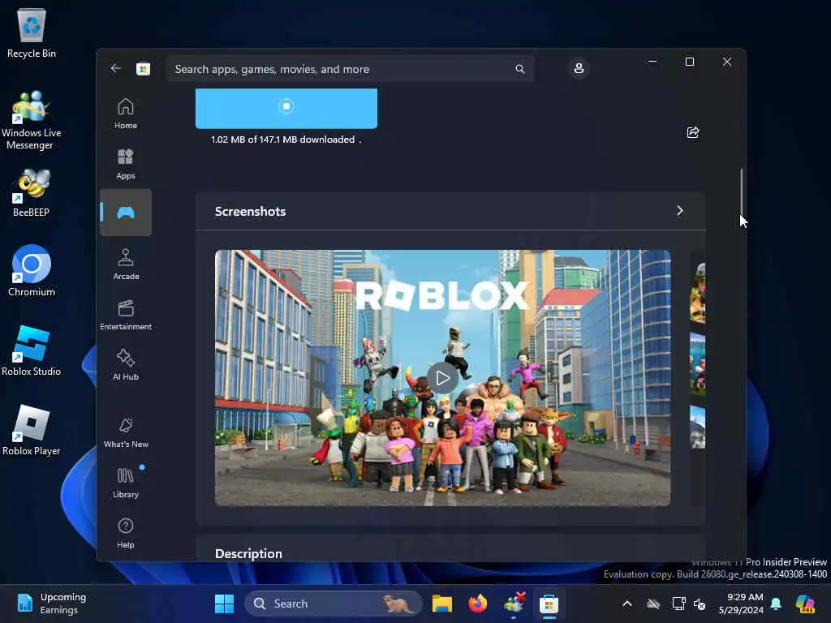The height and width of the screenshot is (623, 831).
Task: Open the user account profile icon
Action: (579, 68)
